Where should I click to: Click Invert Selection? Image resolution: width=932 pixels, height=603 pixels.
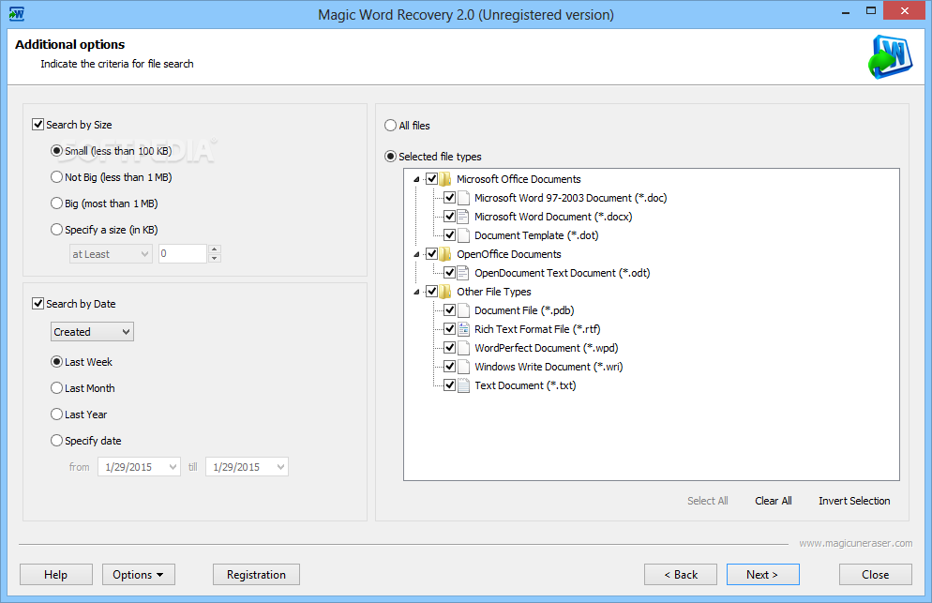point(854,501)
